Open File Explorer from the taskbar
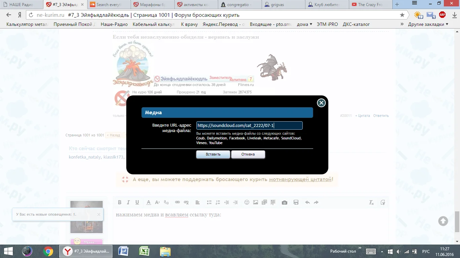This screenshot has width=460, height=258. (x=165, y=251)
